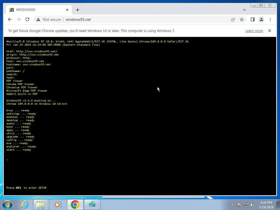Click the 'bios ... ready' line
Image resolution: width=280 pixels, height=210 pixels.
click(18, 110)
